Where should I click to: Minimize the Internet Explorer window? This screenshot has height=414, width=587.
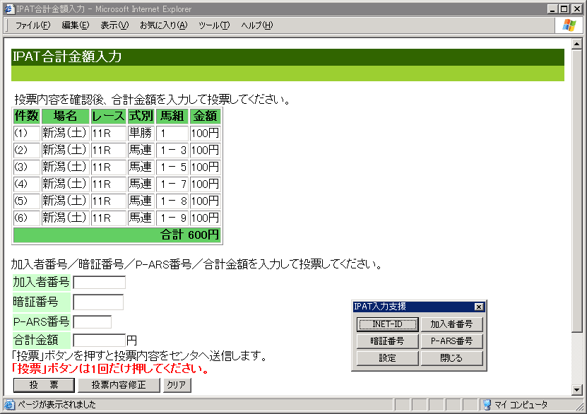552,9
